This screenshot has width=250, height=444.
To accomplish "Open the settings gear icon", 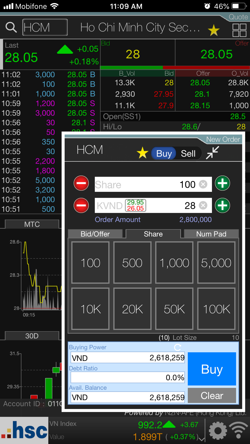I will coord(218,430).
